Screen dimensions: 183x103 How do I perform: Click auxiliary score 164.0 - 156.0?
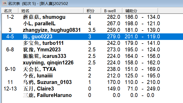coord(142,56)
